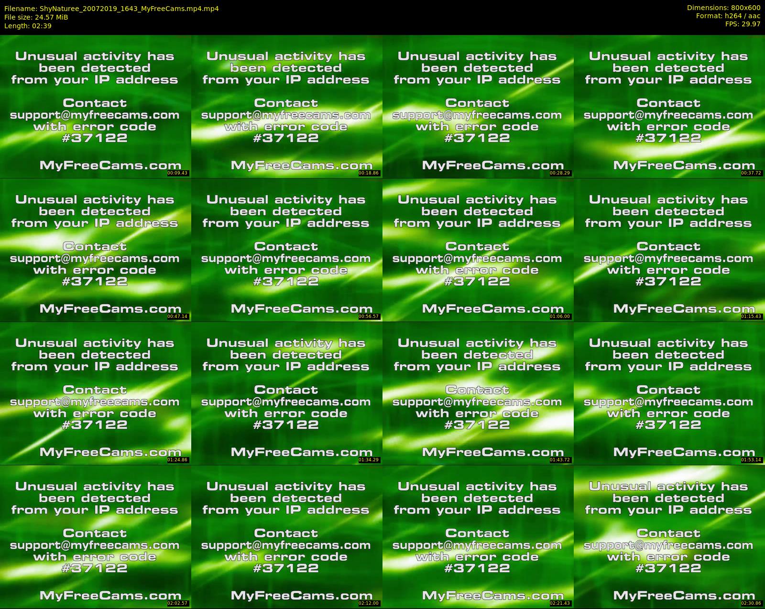Open the frame thumbnail stamped 00:18.86
Screen dimensions: 765x609
[x=287, y=106]
